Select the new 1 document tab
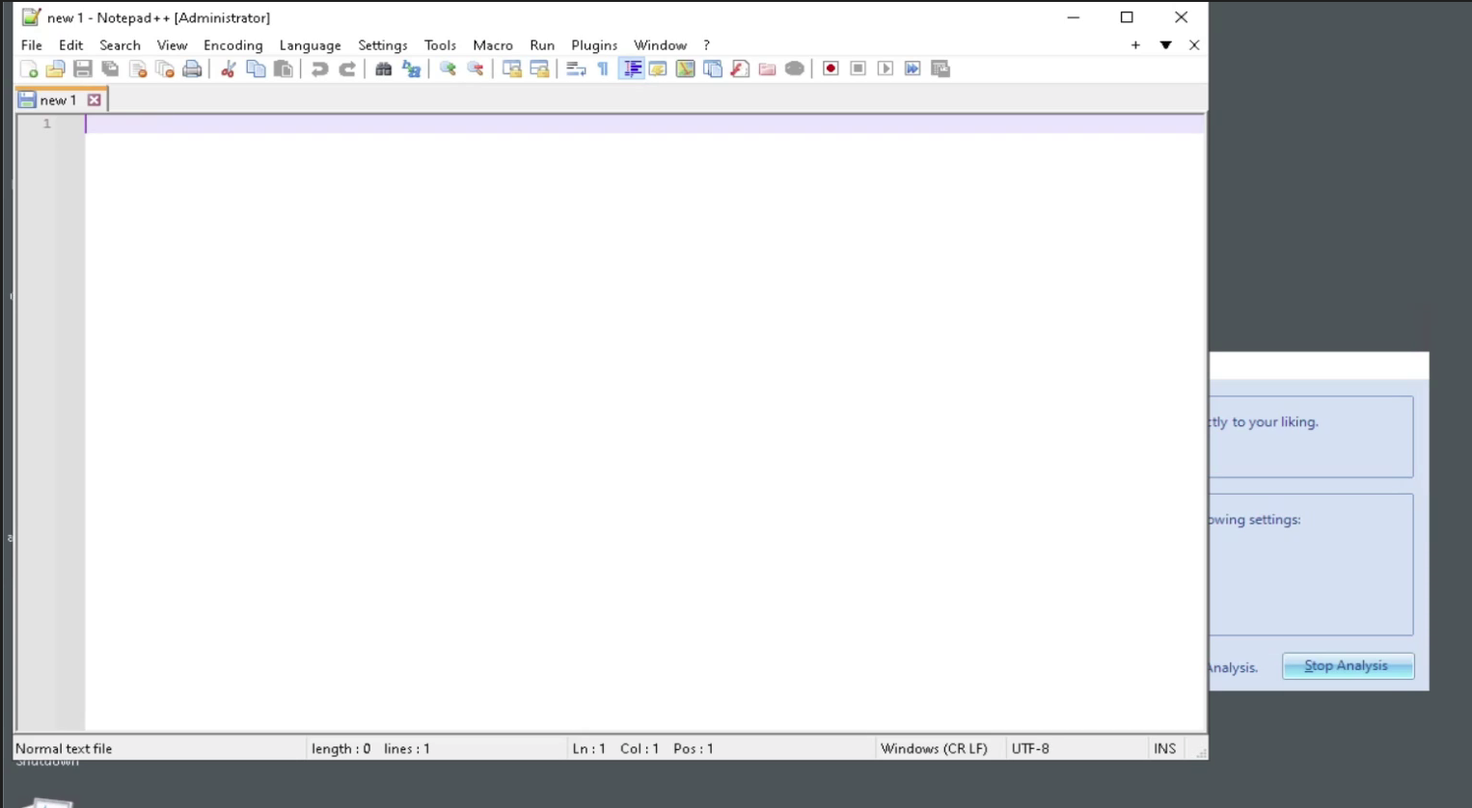Viewport: 1472px width, 808px height. (x=56, y=99)
